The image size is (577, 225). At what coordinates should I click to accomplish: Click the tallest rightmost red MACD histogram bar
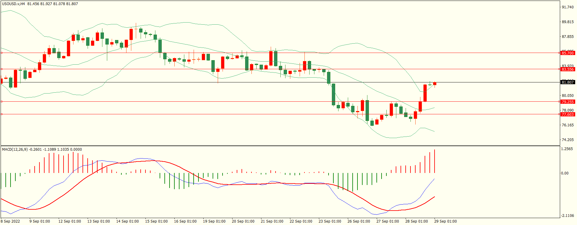(x=435, y=161)
